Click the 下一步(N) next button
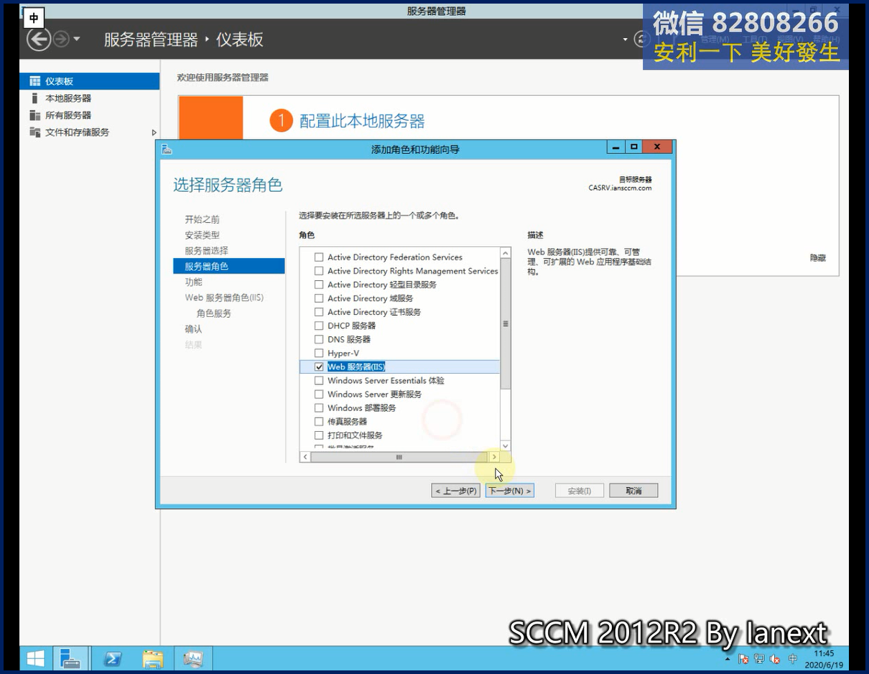Viewport: 869px width, 674px height. pyautogui.click(x=510, y=491)
